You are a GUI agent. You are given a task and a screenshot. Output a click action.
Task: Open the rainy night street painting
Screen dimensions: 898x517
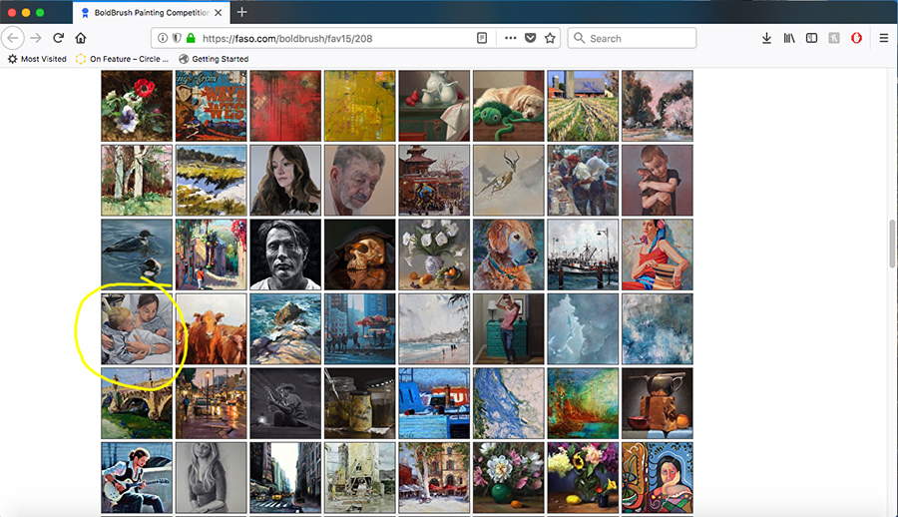tap(212, 403)
